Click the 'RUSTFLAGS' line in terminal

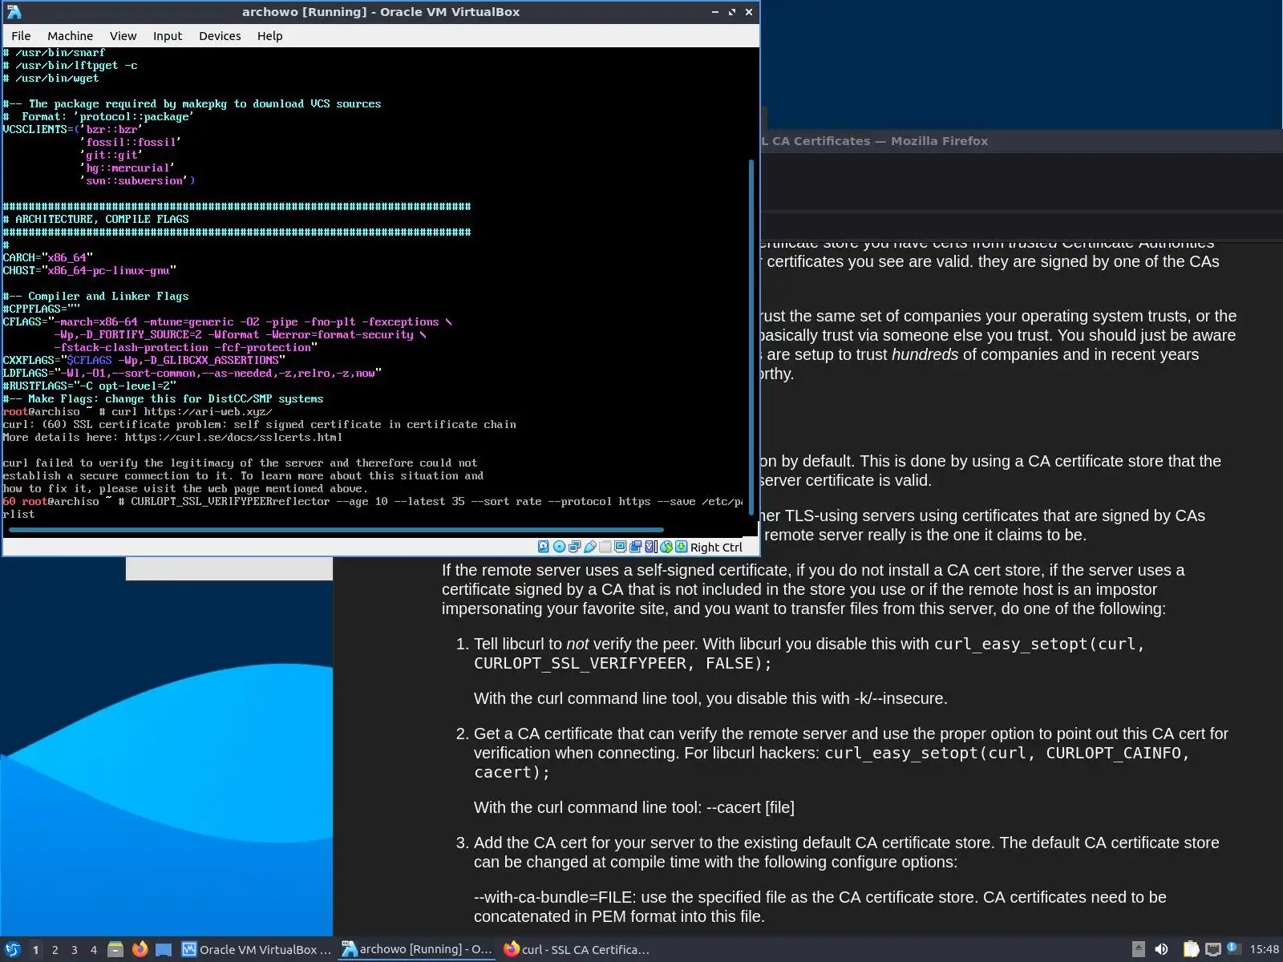coord(90,386)
